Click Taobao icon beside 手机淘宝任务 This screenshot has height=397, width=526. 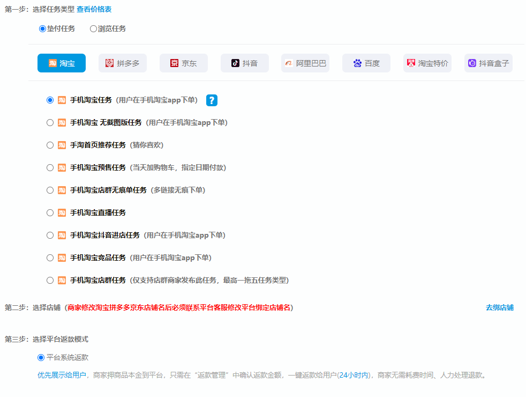(62, 100)
